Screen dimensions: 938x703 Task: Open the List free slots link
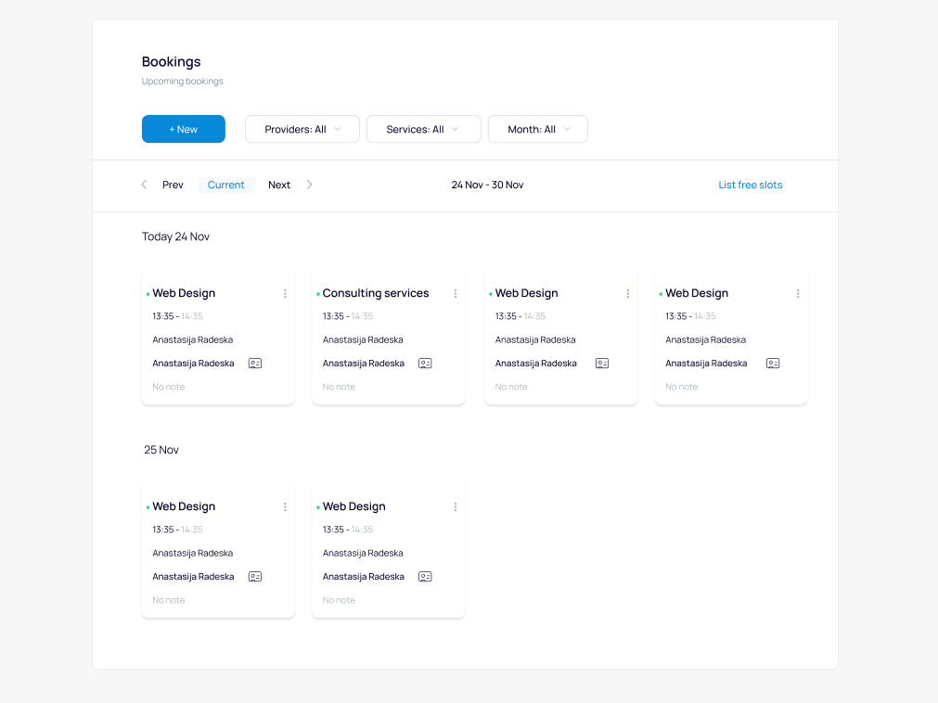(x=750, y=185)
